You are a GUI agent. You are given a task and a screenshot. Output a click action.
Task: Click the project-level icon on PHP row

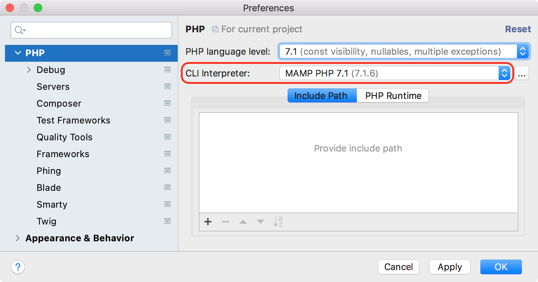168,53
